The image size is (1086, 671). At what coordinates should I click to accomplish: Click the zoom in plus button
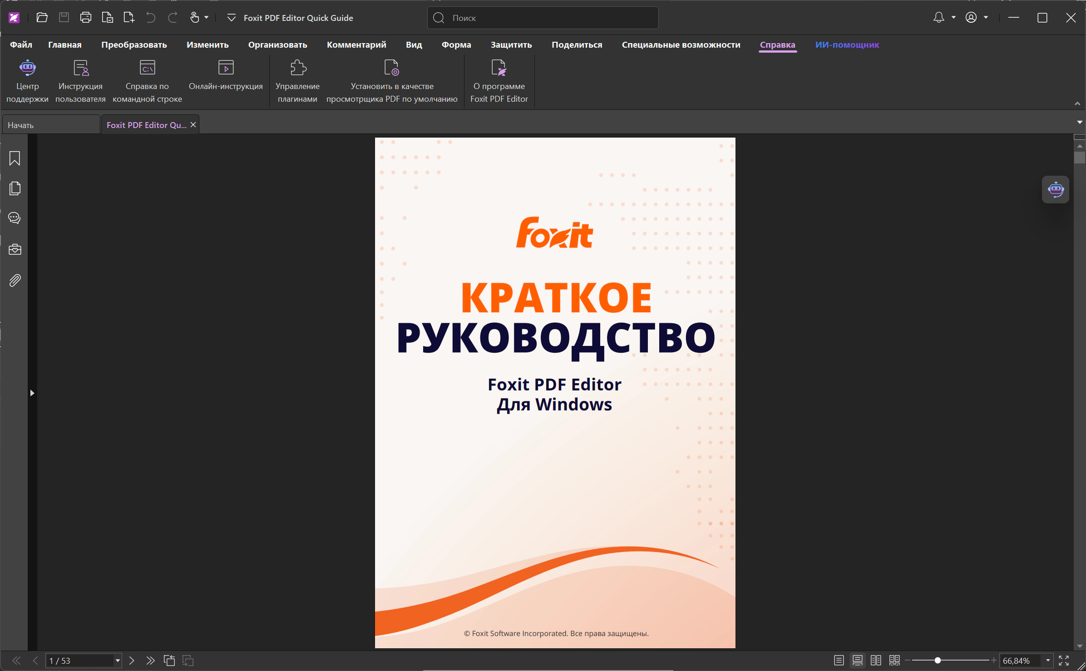[994, 661]
